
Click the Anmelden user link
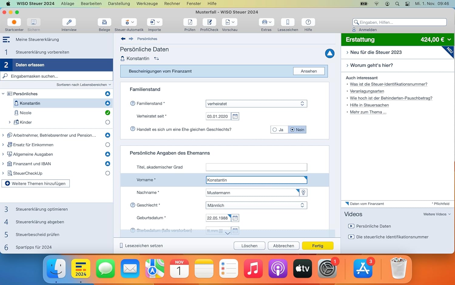[365, 30]
